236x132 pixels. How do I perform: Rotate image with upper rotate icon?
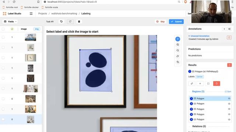tap(178, 56)
